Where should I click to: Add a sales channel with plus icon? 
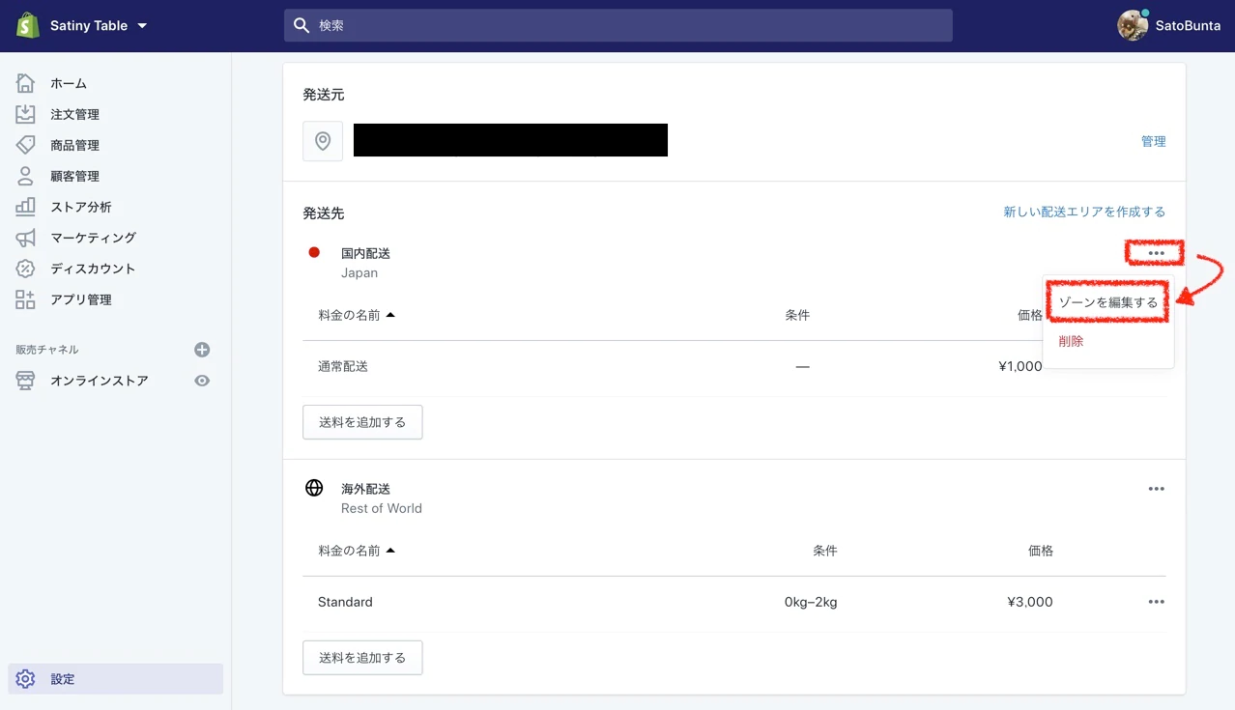202,350
